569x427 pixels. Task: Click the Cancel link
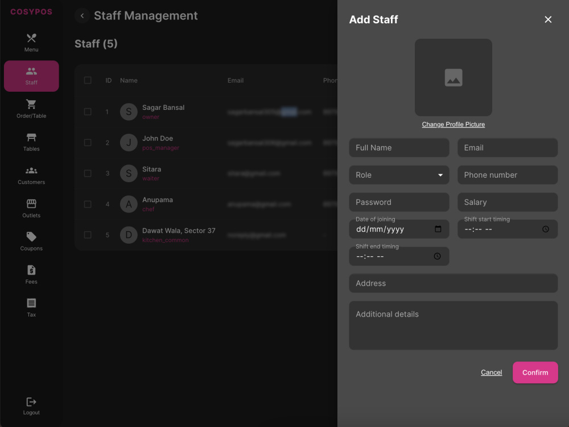tap(492, 372)
